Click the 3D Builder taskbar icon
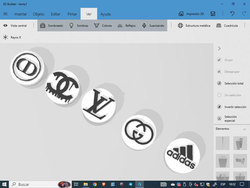 pyautogui.click(x=139, y=184)
